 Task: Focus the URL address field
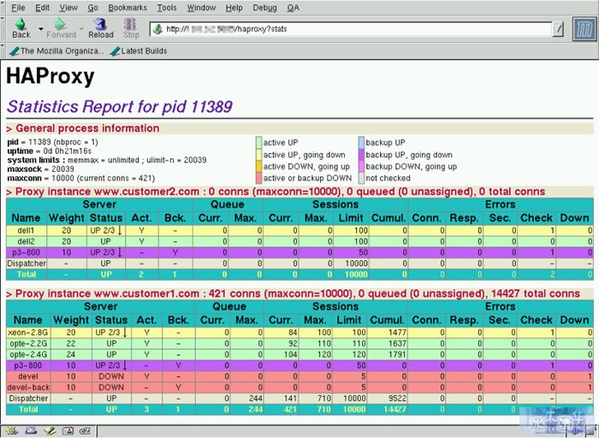click(352, 29)
